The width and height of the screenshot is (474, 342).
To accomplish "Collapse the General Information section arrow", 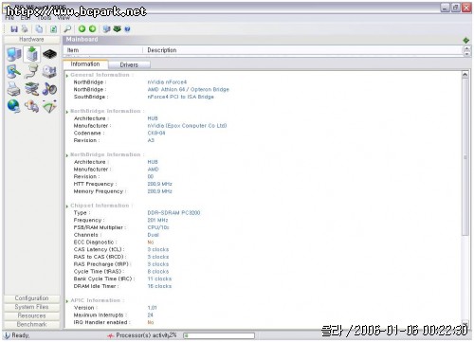I will [67, 76].
